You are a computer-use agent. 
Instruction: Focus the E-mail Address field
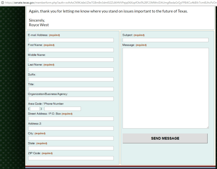point(71,40)
